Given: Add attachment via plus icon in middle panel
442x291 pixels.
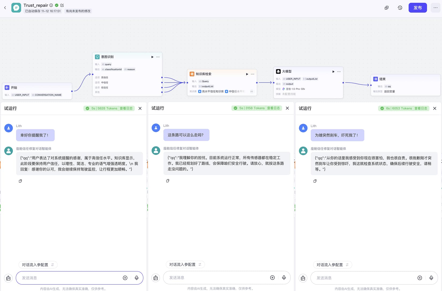Looking at the screenshot, I should point(272,278).
